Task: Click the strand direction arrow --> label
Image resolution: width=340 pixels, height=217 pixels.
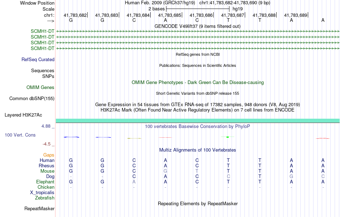Action: 51,21
